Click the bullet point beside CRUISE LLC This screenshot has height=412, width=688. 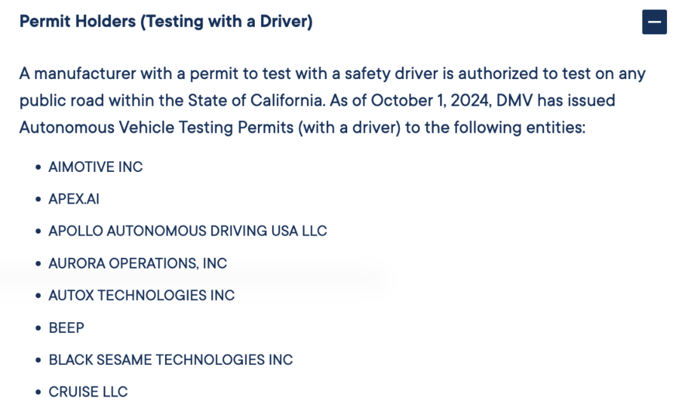coord(38,392)
